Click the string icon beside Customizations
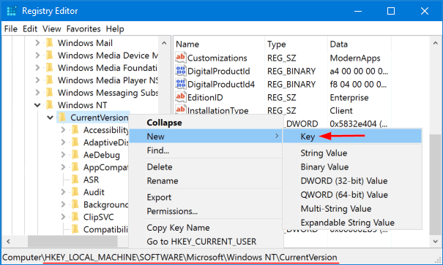This screenshot has width=443, height=265. coord(181,58)
